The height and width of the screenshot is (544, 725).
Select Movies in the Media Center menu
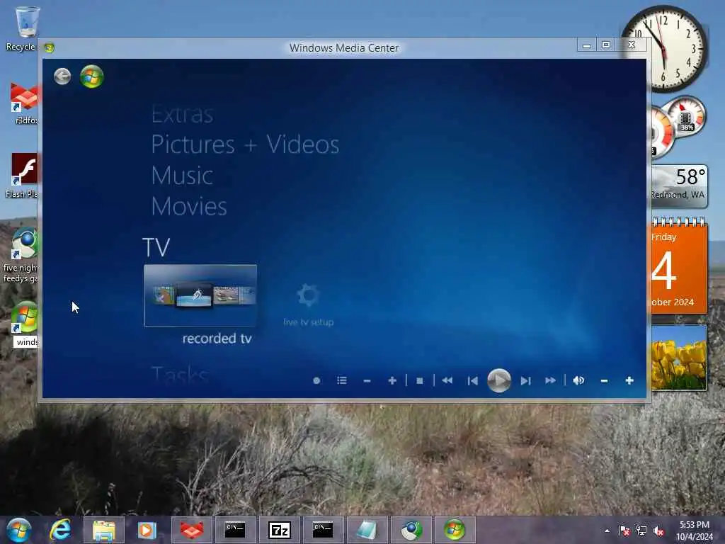click(x=189, y=206)
